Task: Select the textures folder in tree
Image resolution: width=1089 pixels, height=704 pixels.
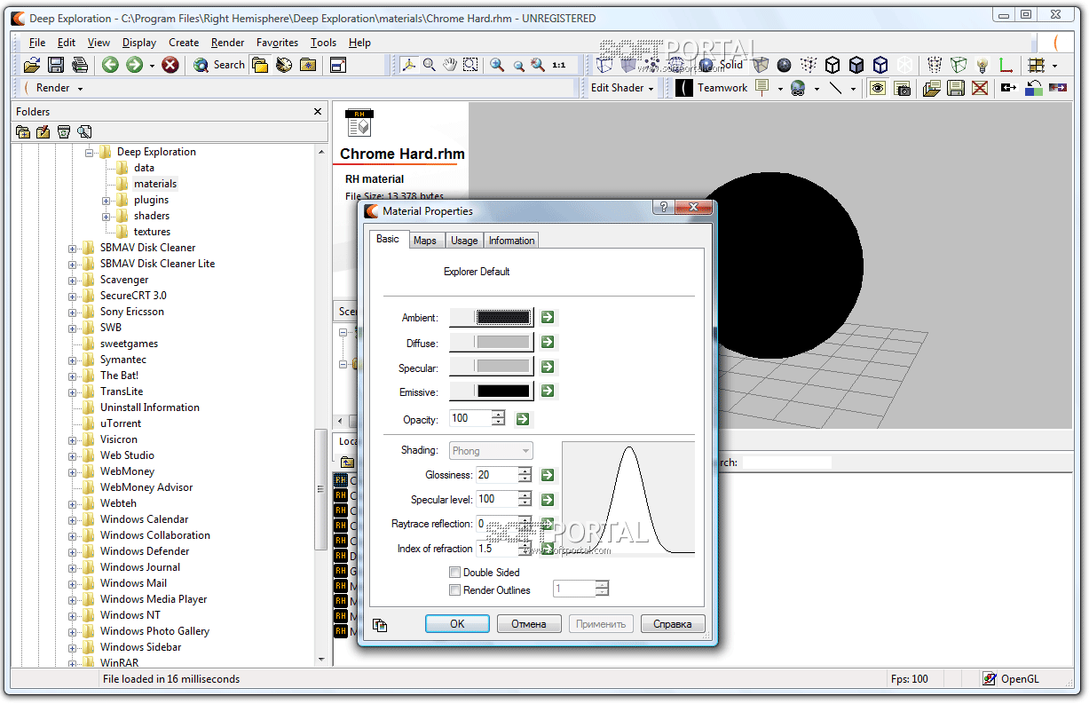Action: [152, 232]
